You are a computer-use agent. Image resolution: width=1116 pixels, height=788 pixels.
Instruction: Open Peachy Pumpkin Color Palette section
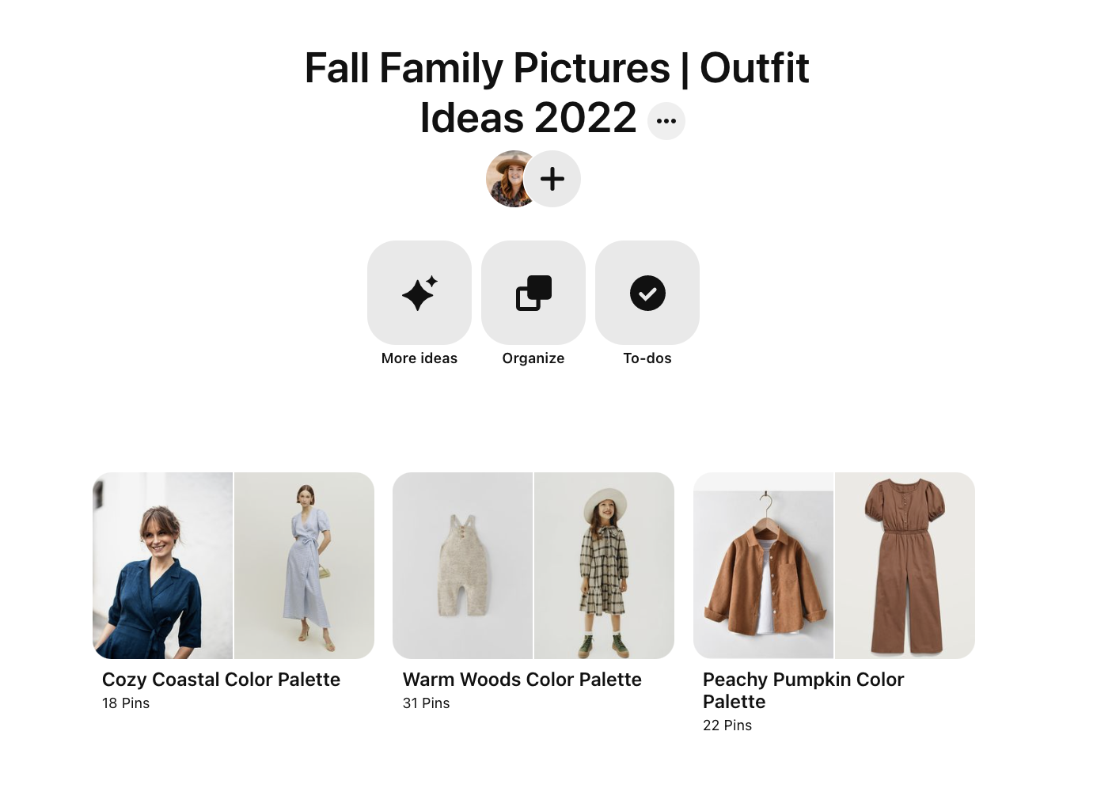pyautogui.click(x=803, y=691)
